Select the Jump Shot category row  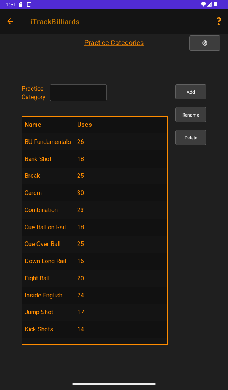pos(39,312)
